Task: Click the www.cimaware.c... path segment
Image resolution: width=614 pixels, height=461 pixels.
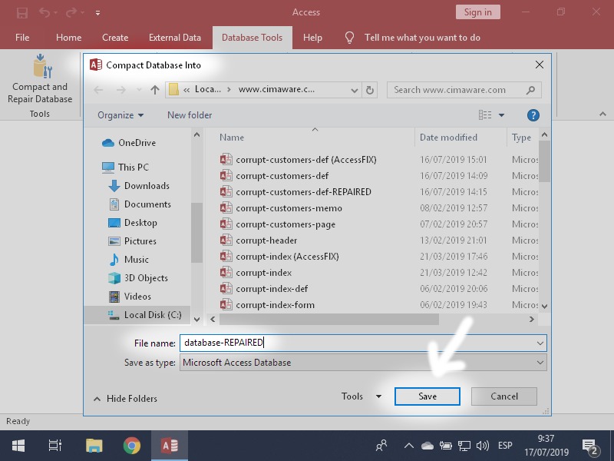Action: (x=276, y=89)
